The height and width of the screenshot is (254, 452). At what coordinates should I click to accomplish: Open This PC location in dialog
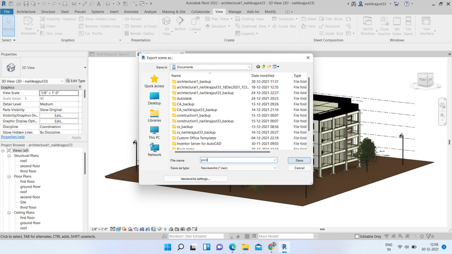[154, 133]
